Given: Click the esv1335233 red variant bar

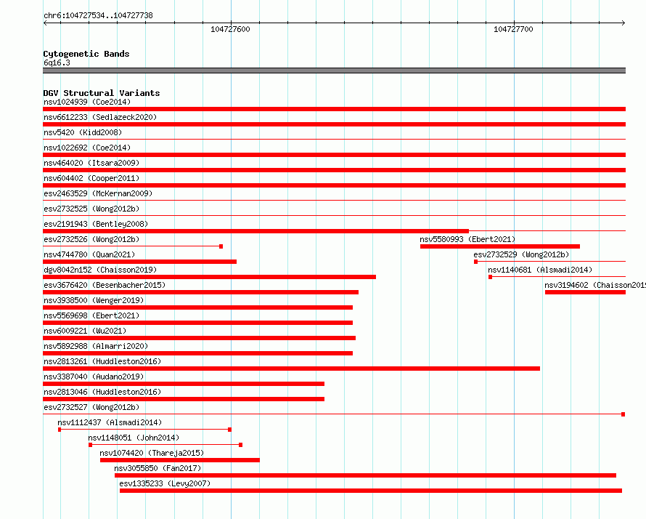Looking at the screenshot, I should [370, 491].
